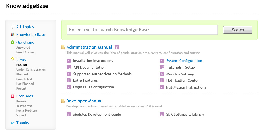Click the Search button
263x135 pixels.
pos(237,30)
